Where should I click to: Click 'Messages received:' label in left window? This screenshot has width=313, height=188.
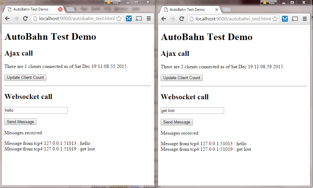pos(24,133)
